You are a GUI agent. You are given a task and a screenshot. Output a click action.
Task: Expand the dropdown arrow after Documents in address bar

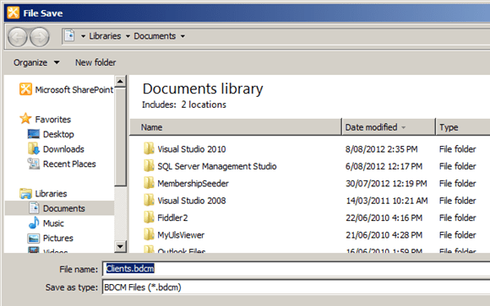coord(182,36)
